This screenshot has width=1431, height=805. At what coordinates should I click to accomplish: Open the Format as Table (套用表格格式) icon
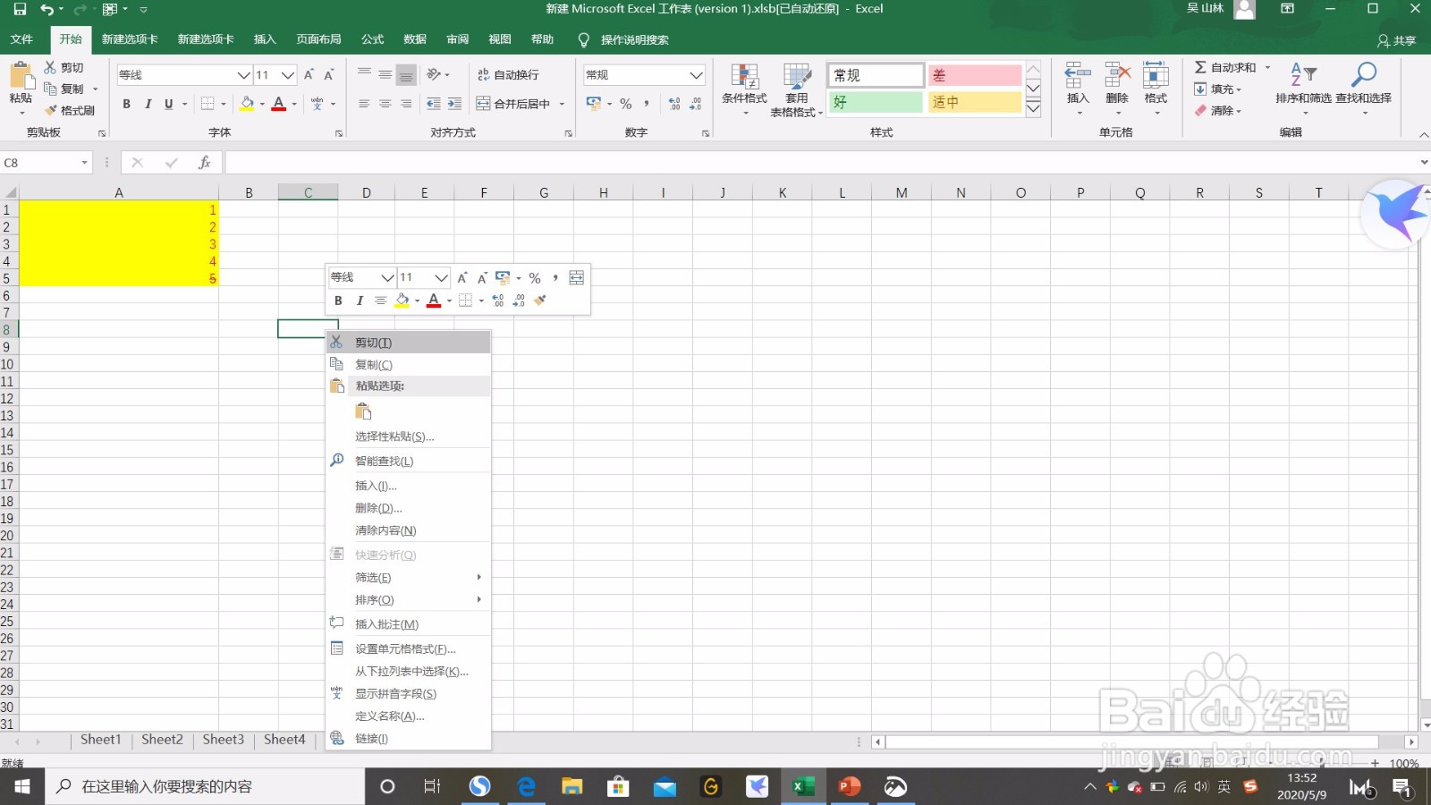point(796,75)
